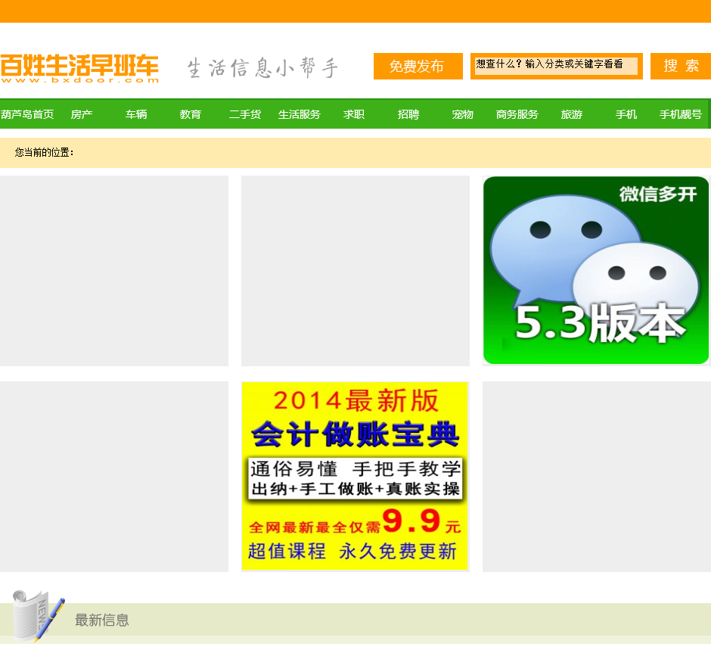Open the 微信多开 5.3版本 ad image
Viewport: 711px width, 647px height.
tap(596, 270)
